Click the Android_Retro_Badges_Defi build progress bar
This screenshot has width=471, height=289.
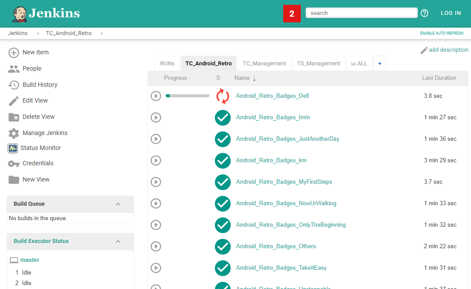[187, 96]
